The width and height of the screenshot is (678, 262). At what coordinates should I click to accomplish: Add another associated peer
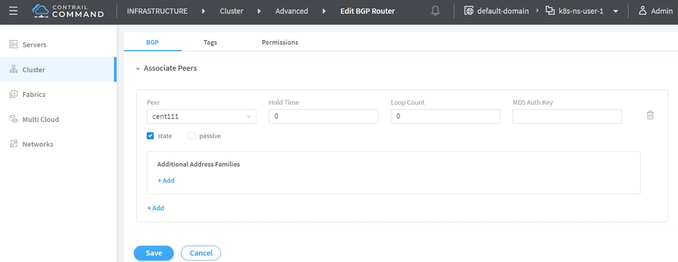155,208
